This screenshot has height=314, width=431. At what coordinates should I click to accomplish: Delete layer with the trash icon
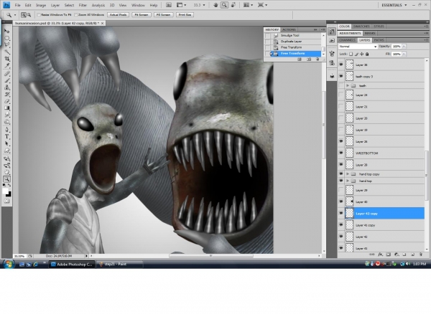click(x=420, y=254)
